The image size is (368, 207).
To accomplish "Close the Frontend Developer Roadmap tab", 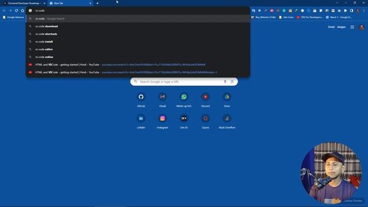I will point(44,3).
